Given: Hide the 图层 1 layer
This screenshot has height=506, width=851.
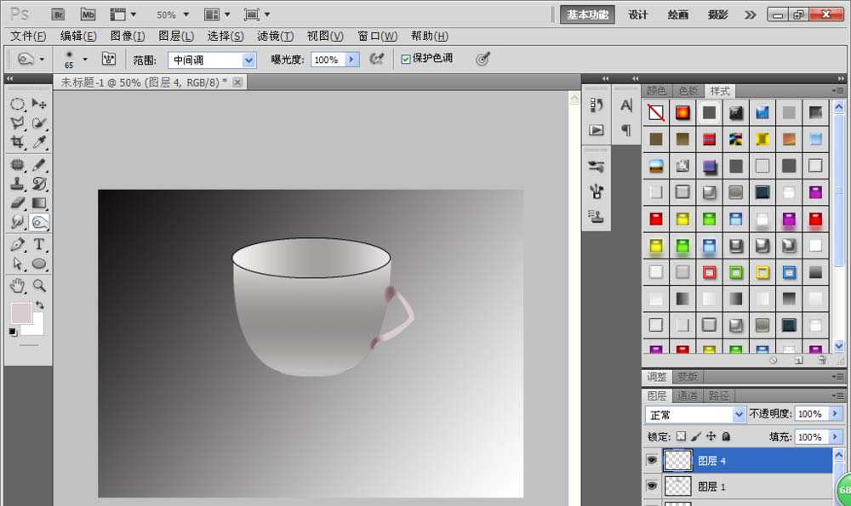Looking at the screenshot, I should point(651,486).
